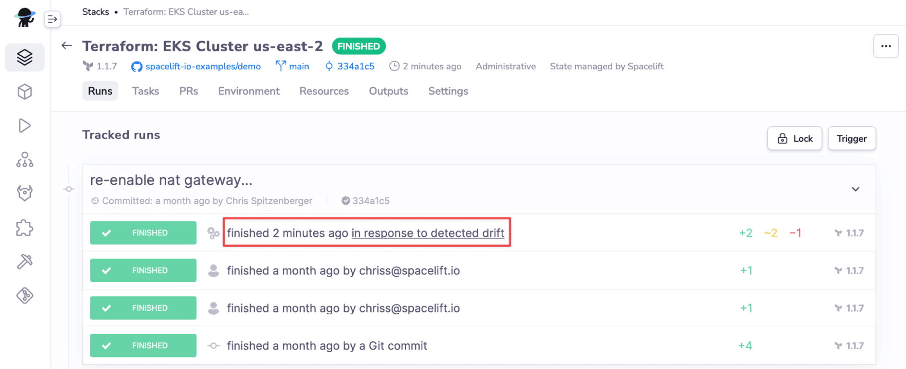Open the puzzle-piece integrations icon
The image size is (906, 369).
click(x=24, y=228)
